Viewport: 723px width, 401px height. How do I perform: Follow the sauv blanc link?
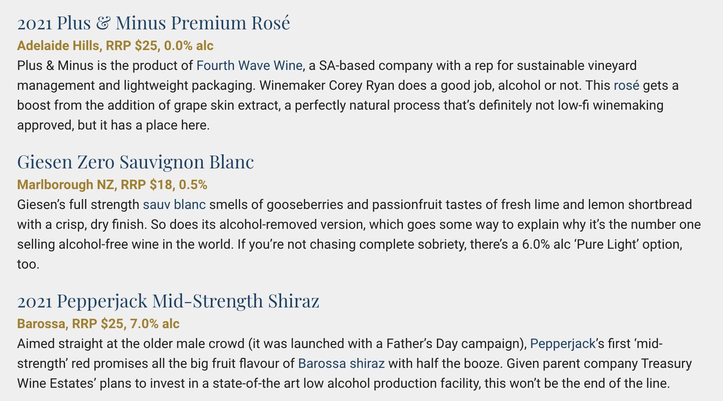174,204
